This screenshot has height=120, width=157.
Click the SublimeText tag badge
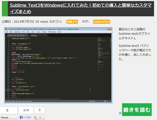tap(101, 22)
